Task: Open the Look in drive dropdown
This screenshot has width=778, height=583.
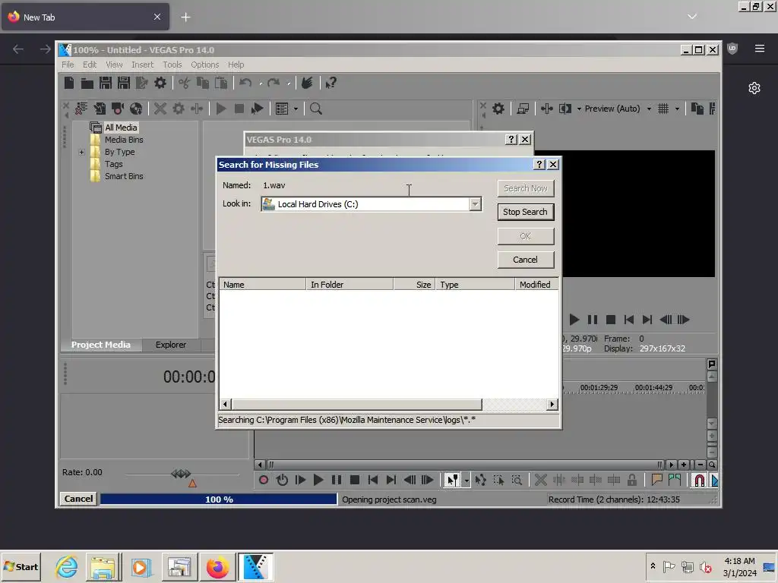Action: (475, 203)
